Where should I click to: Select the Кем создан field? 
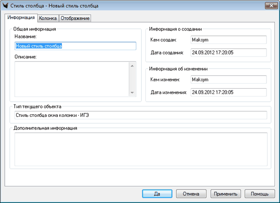227,40
